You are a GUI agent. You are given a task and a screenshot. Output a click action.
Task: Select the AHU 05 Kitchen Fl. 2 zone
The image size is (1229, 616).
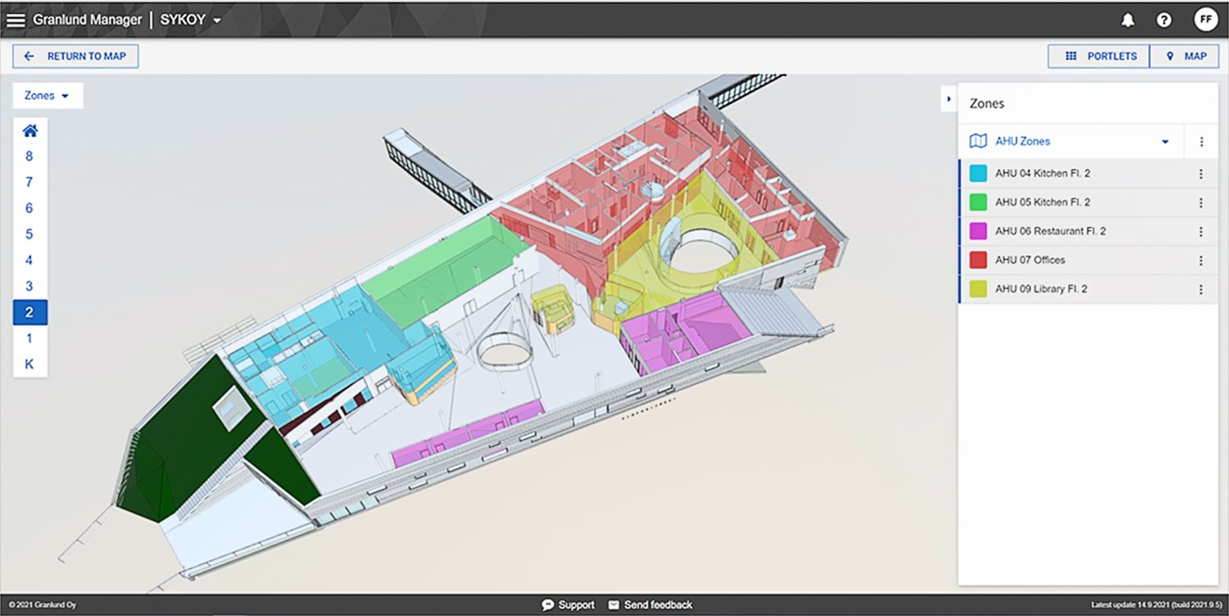point(1042,202)
